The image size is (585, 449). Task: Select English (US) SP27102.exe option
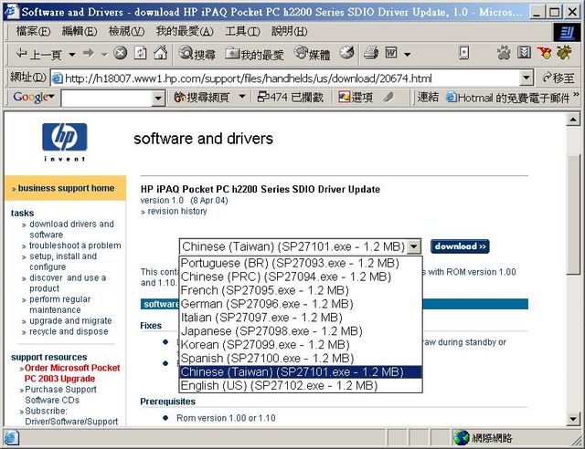301,385
